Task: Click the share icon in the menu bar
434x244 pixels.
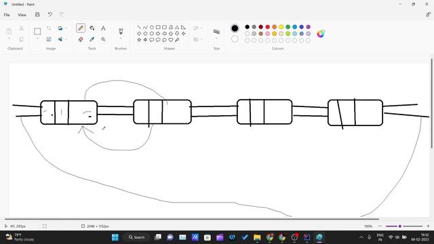Action: click(428, 14)
